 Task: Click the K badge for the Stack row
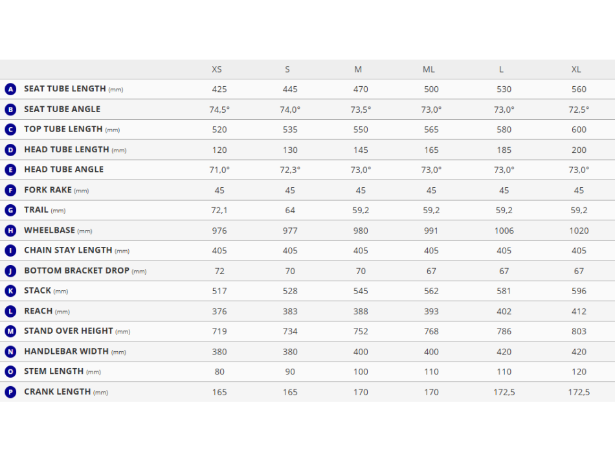tap(10, 291)
